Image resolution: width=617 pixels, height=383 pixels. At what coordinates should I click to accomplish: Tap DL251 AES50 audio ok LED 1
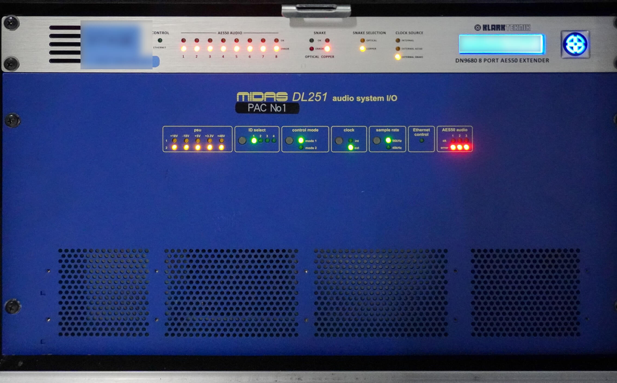[453, 140]
